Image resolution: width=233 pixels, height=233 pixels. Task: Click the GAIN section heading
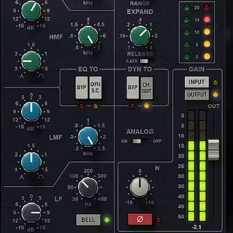pyautogui.click(x=196, y=69)
